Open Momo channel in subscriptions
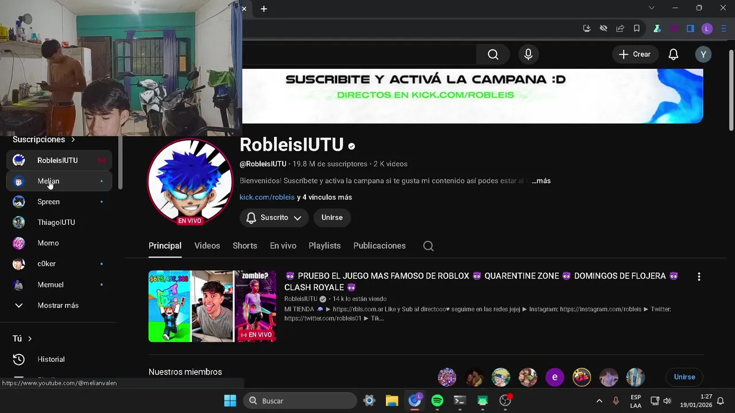This screenshot has height=413, width=735. 59,243
